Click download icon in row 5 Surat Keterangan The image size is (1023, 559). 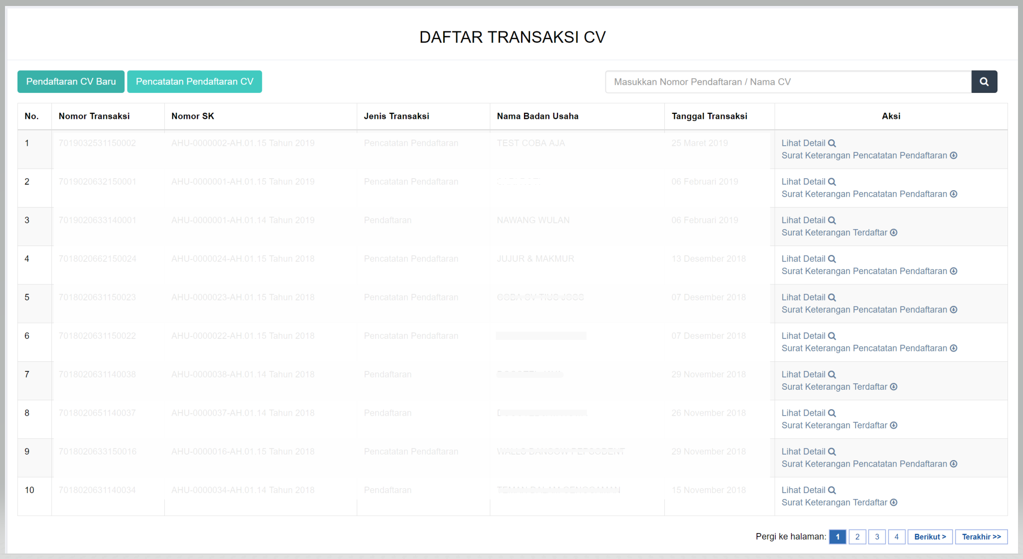954,310
